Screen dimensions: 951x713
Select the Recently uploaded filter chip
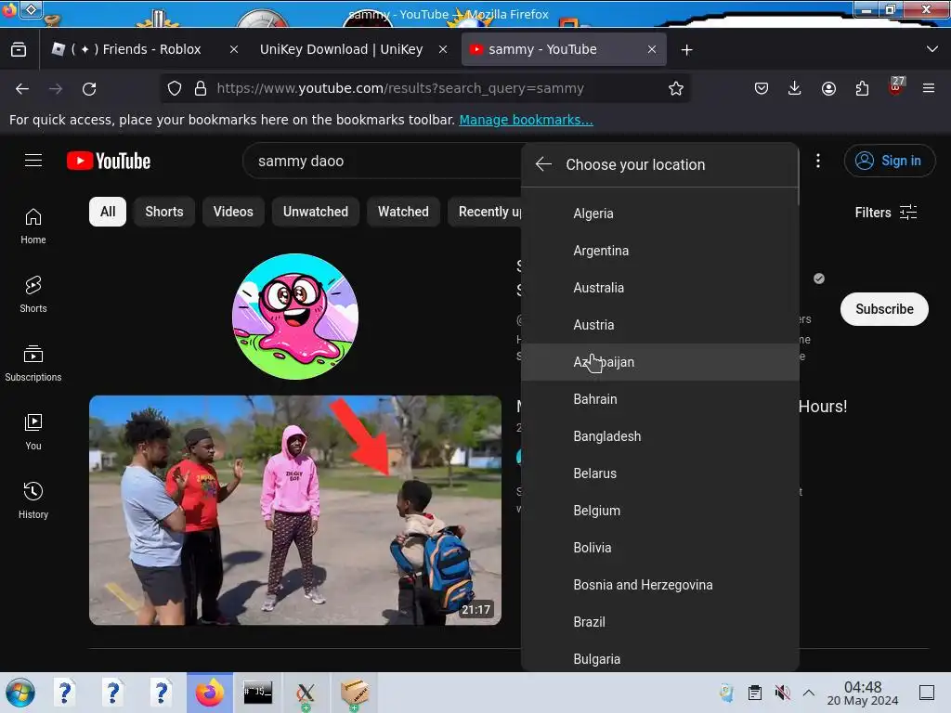485,212
